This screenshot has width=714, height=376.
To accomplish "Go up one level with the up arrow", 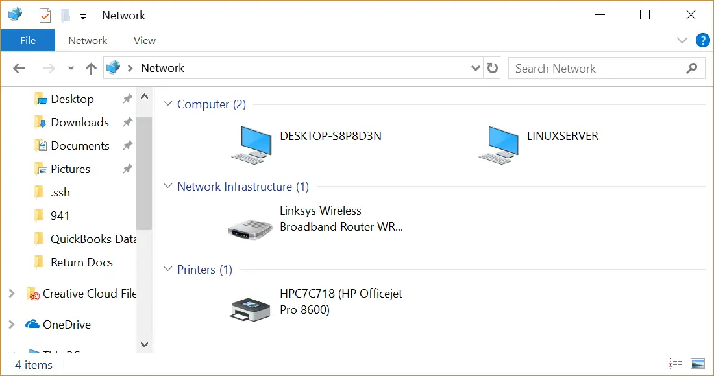I will (x=91, y=69).
